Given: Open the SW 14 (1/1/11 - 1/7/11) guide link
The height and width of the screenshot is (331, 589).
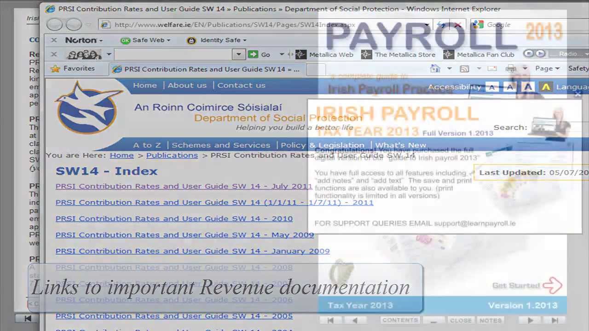Looking at the screenshot, I should 214,202.
